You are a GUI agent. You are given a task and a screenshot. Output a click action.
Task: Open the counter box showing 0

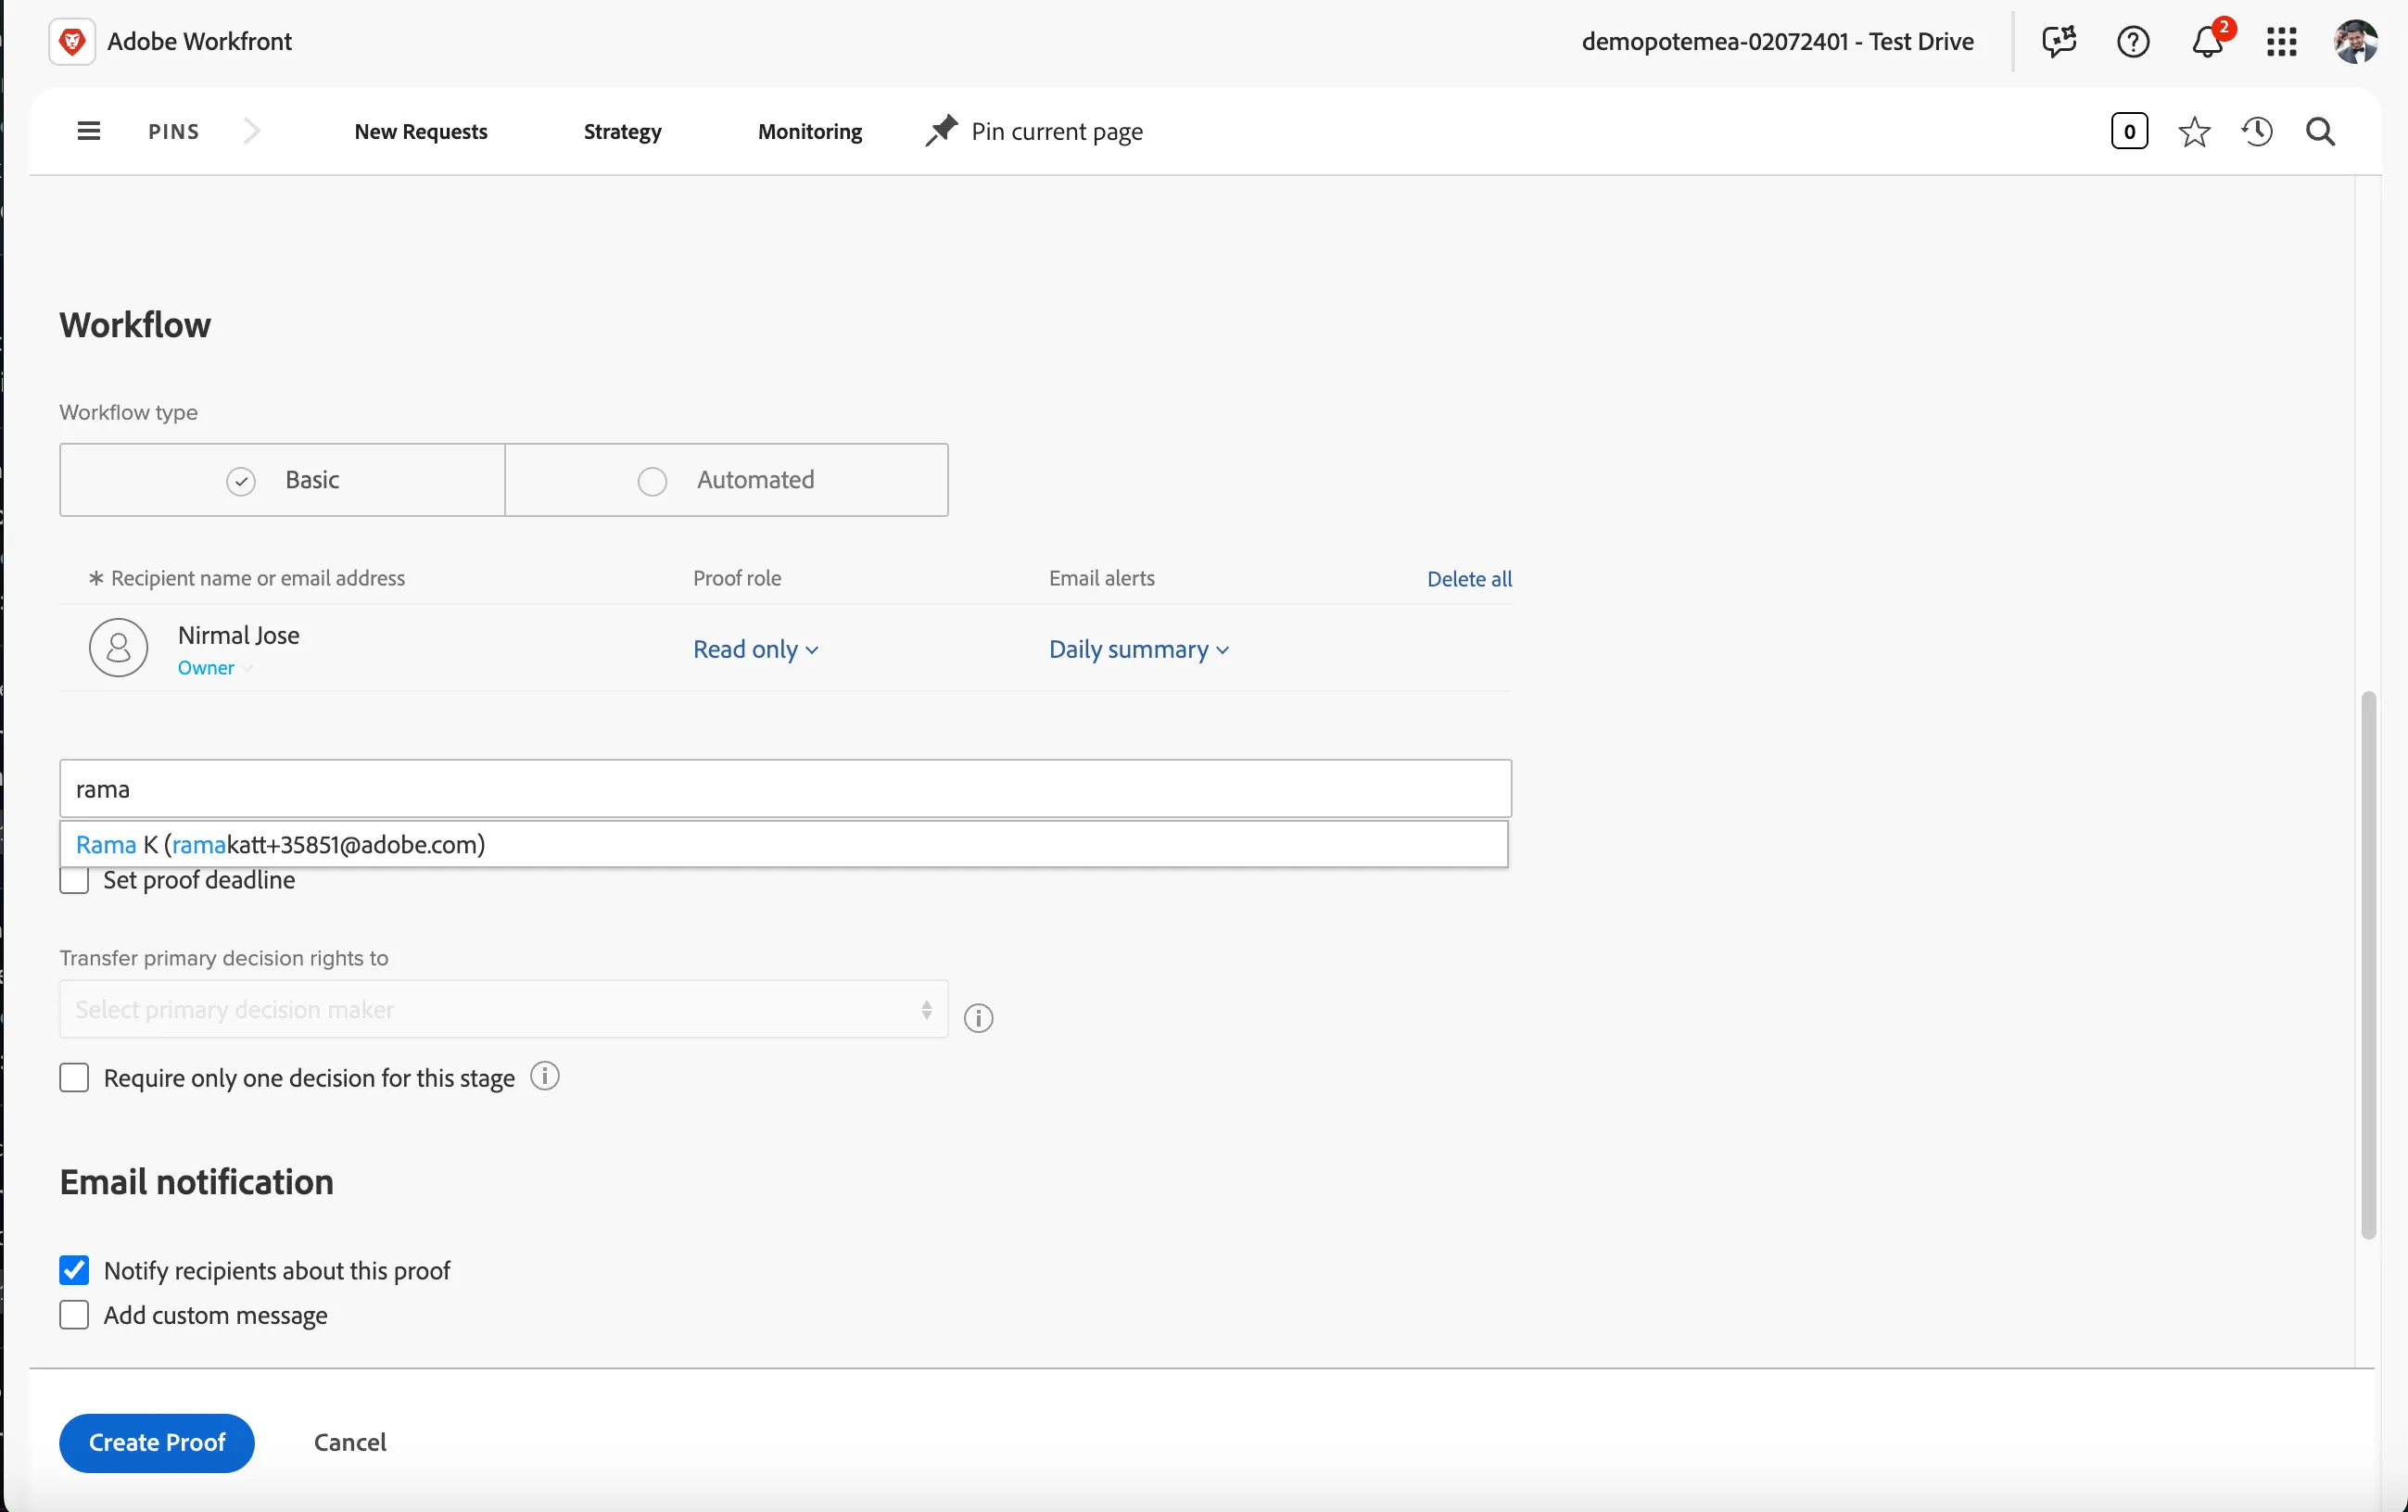pyautogui.click(x=2129, y=131)
